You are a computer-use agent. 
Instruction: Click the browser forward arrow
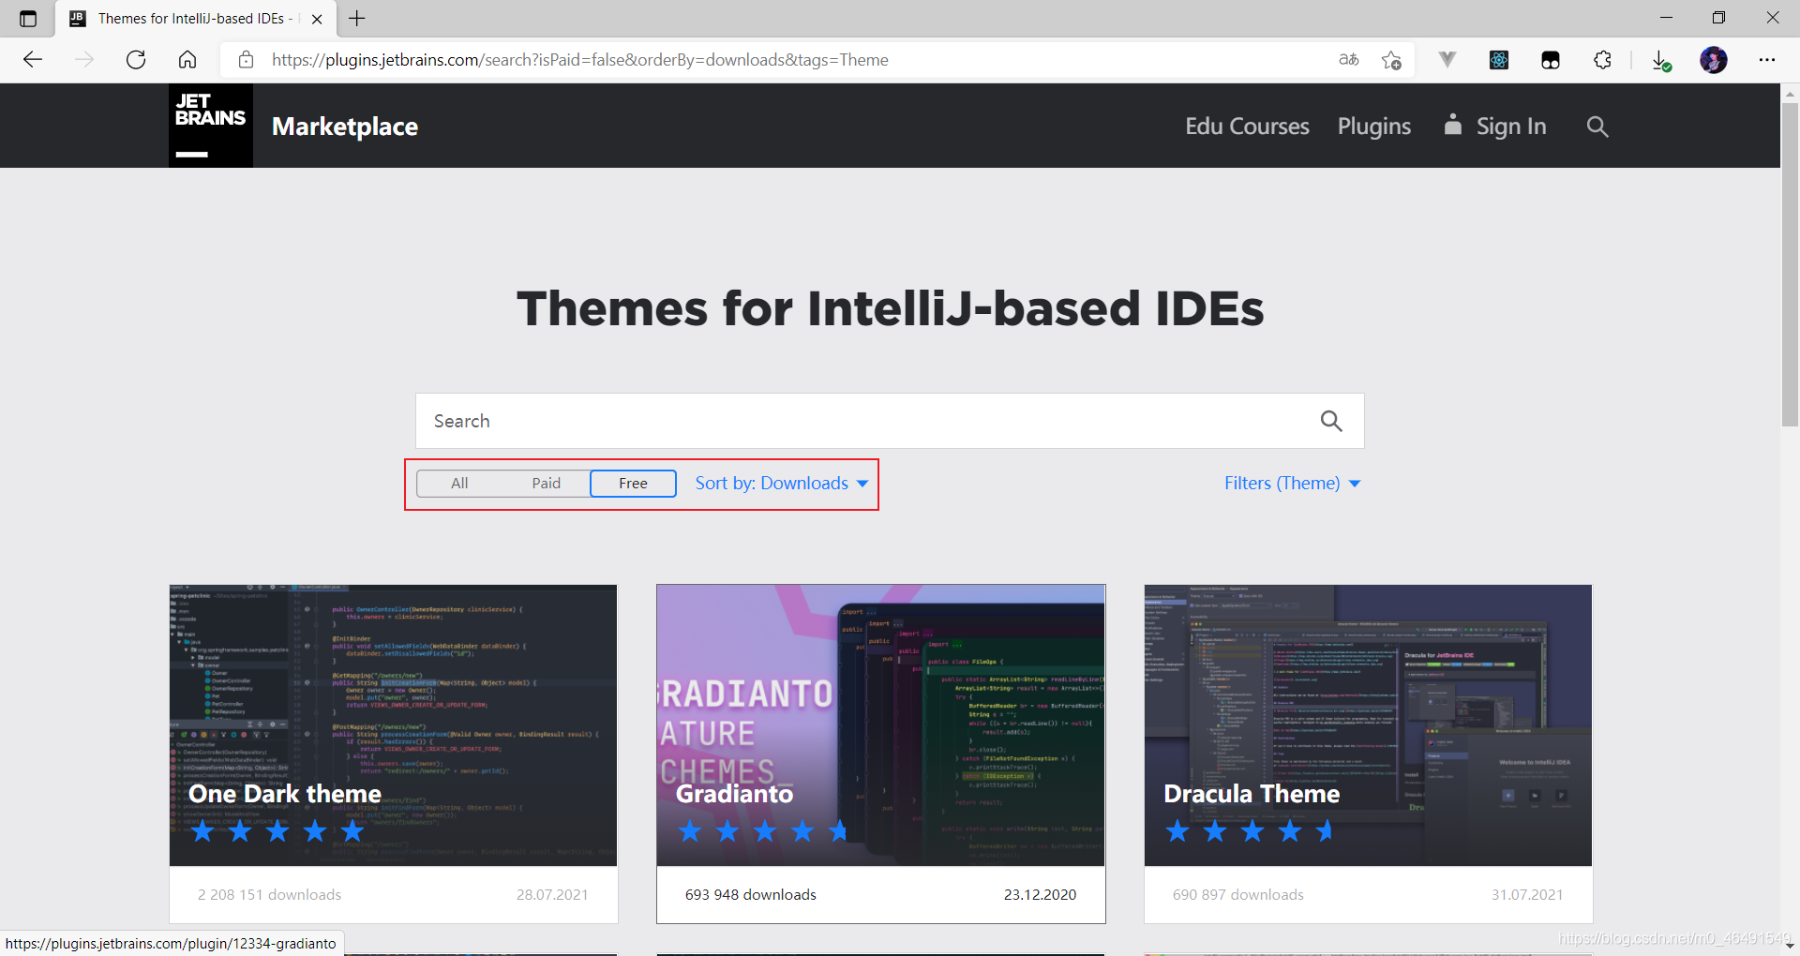click(84, 60)
